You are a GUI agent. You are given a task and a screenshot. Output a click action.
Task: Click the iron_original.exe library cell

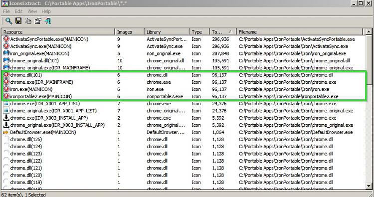(x=164, y=53)
